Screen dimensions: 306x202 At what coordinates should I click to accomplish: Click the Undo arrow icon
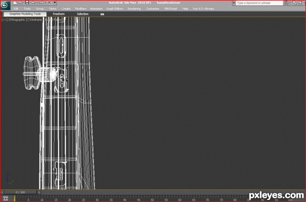coord(33,3)
